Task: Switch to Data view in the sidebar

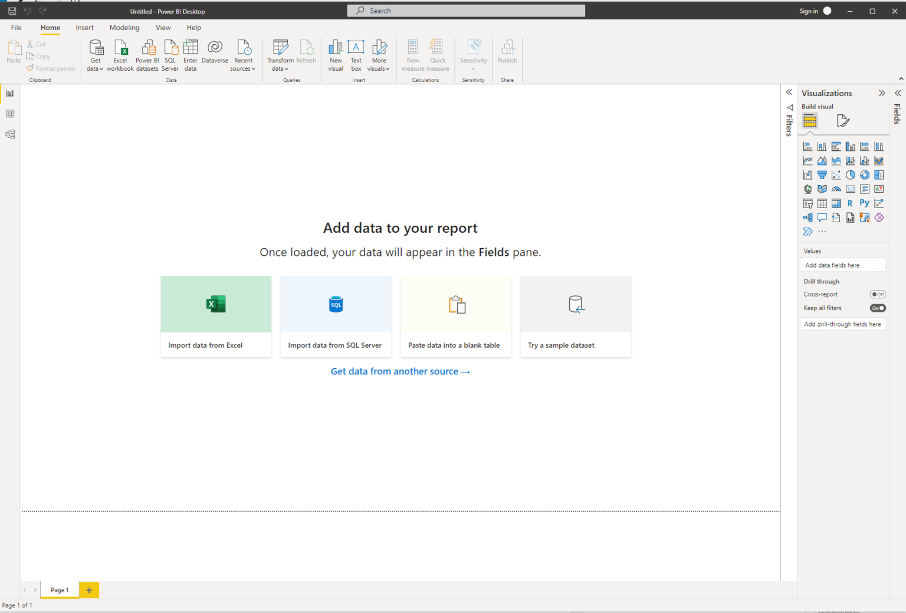Action: pyautogui.click(x=9, y=113)
